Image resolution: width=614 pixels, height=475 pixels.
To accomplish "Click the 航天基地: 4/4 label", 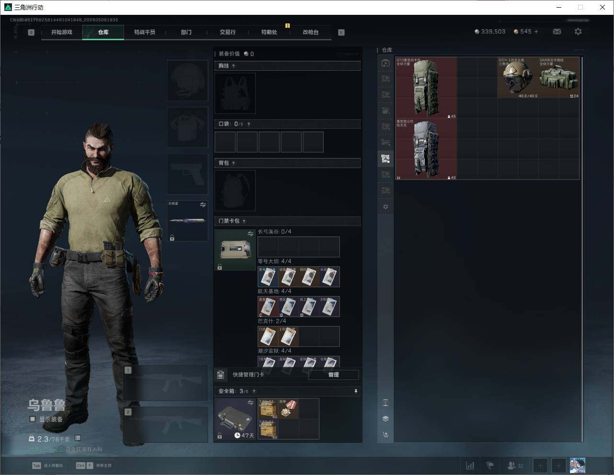I will point(274,291).
